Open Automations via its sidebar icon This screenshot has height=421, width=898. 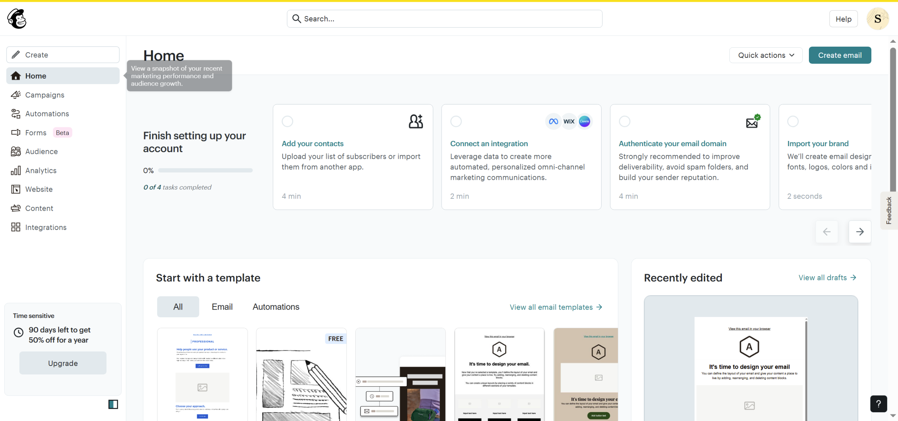(15, 114)
